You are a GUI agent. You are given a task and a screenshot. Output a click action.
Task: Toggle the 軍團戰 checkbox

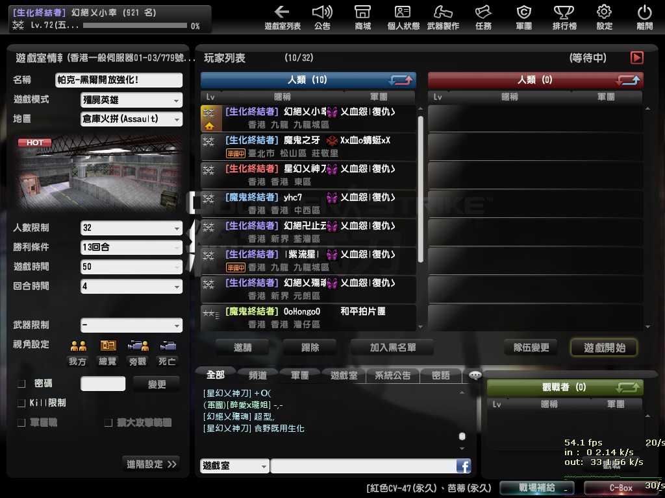point(21,423)
